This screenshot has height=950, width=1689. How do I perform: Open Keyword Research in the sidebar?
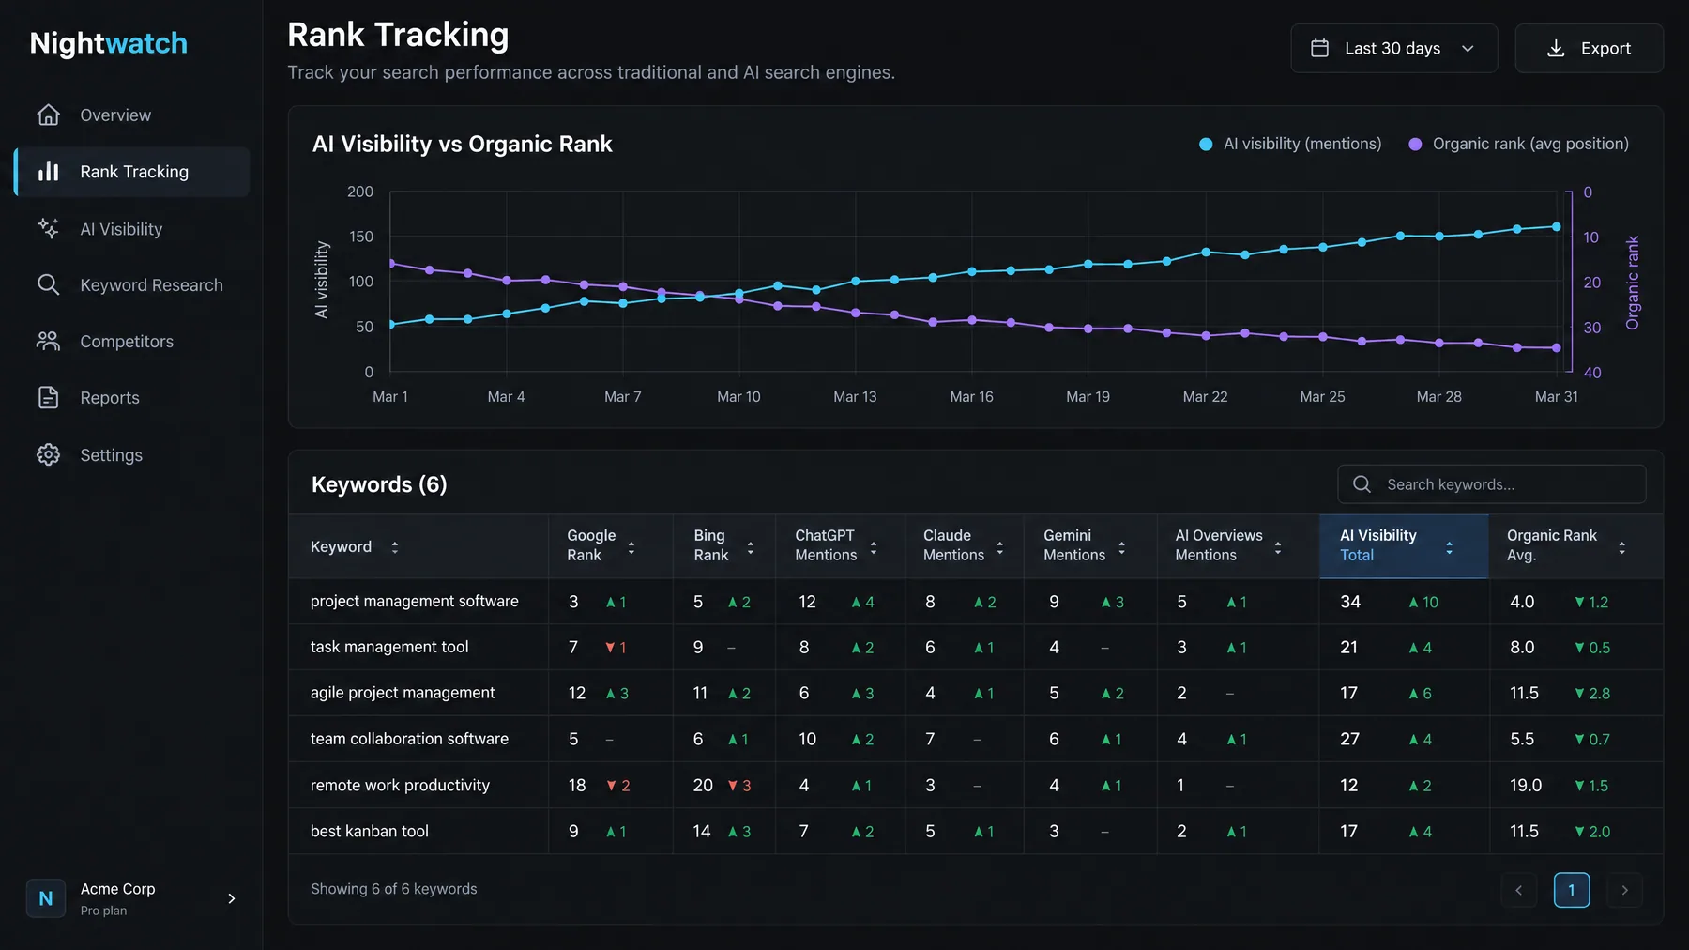[x=132, y=284]
